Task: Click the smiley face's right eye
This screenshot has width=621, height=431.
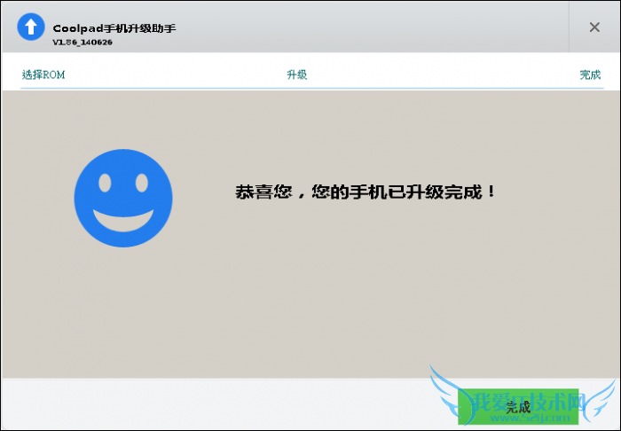Action: coord(141,183)
